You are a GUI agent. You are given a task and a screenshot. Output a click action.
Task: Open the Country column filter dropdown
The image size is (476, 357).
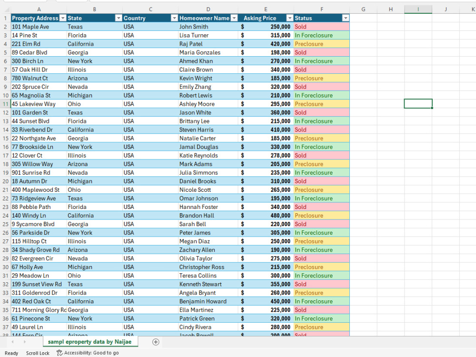[174, 18]
